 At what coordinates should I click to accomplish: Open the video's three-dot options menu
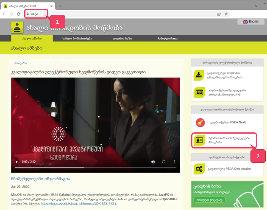point(173,162)
